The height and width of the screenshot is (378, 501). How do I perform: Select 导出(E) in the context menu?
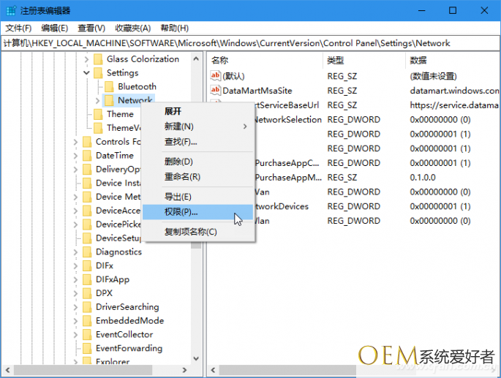click(x=178, y=197)
